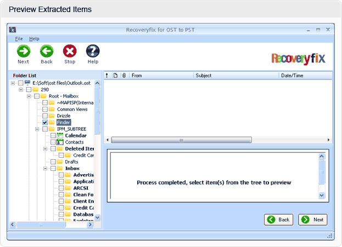The width and height of the screenshot is (342, 247).
Task: Click the folder list horizontal scrollbar thumb
Action: click(41, 225)
